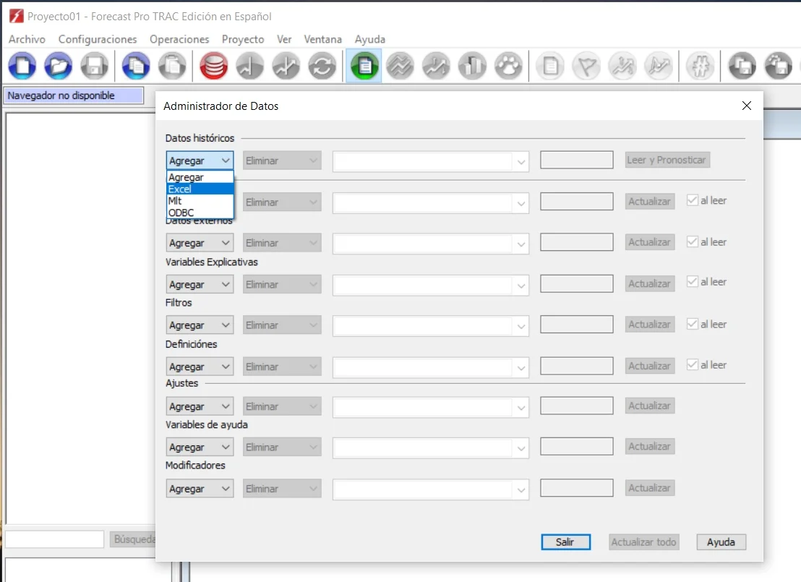
Task: Open the Ayuda menu in menu bar
Action: pos(370,39)
